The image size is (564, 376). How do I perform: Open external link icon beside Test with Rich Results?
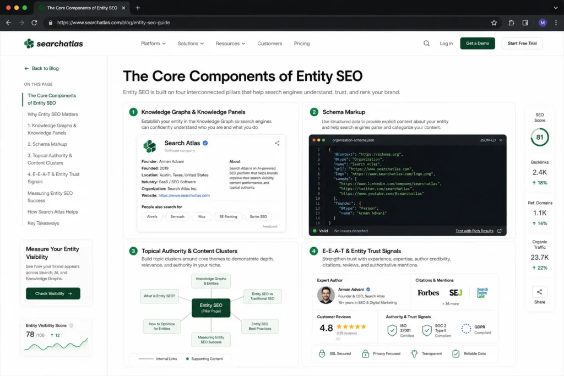[x=499, y=231]
